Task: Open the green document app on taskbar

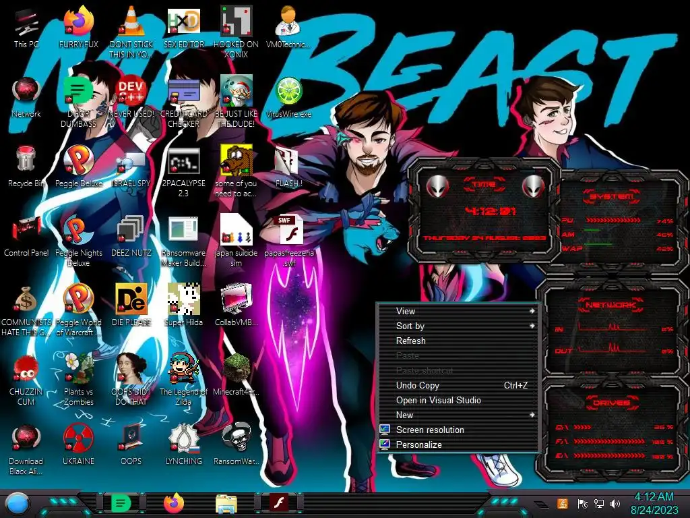Action: coord(121,503)
